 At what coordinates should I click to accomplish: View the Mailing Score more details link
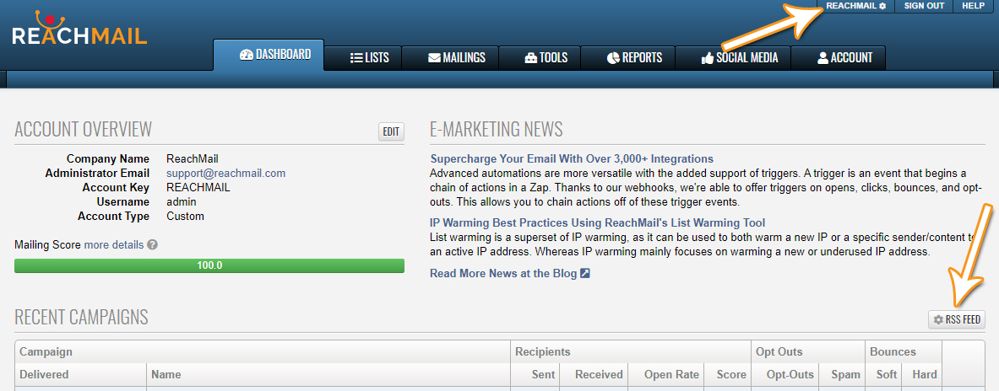(x=113, y=245)
